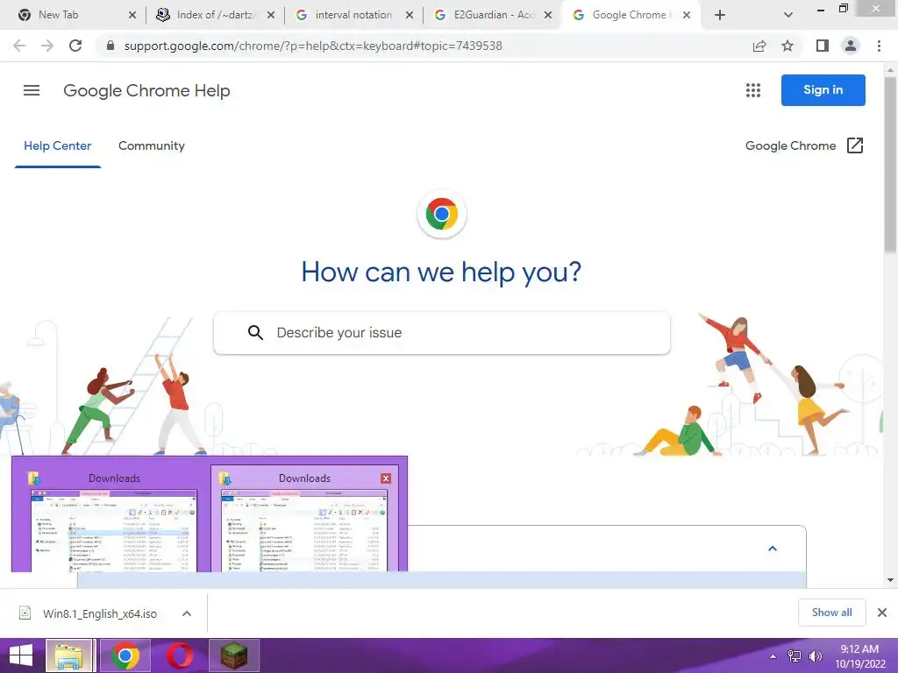The width and height of the screenshot is (898, 673).
Task: Open the Help Center tab
Action: [x=57, y=146]
